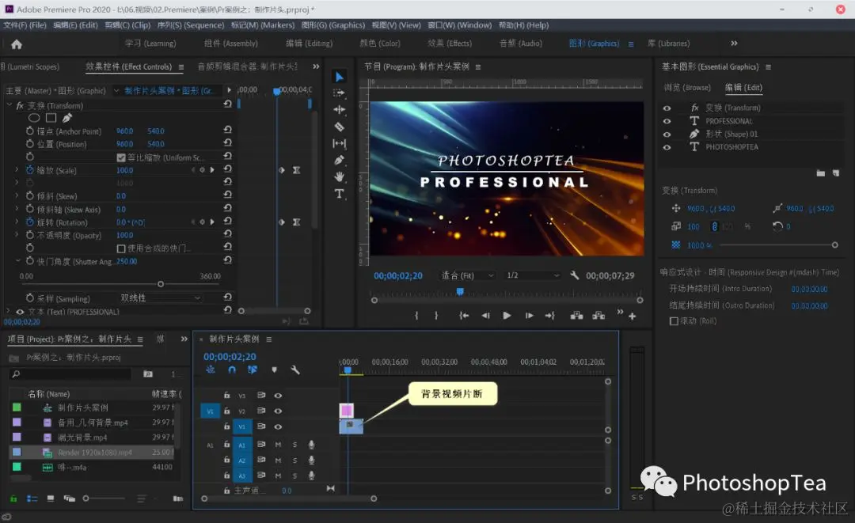Open the Sequence menu
The width and height of the screenshot is (855, 523).
pyautogui.click(x=191, y=25)
